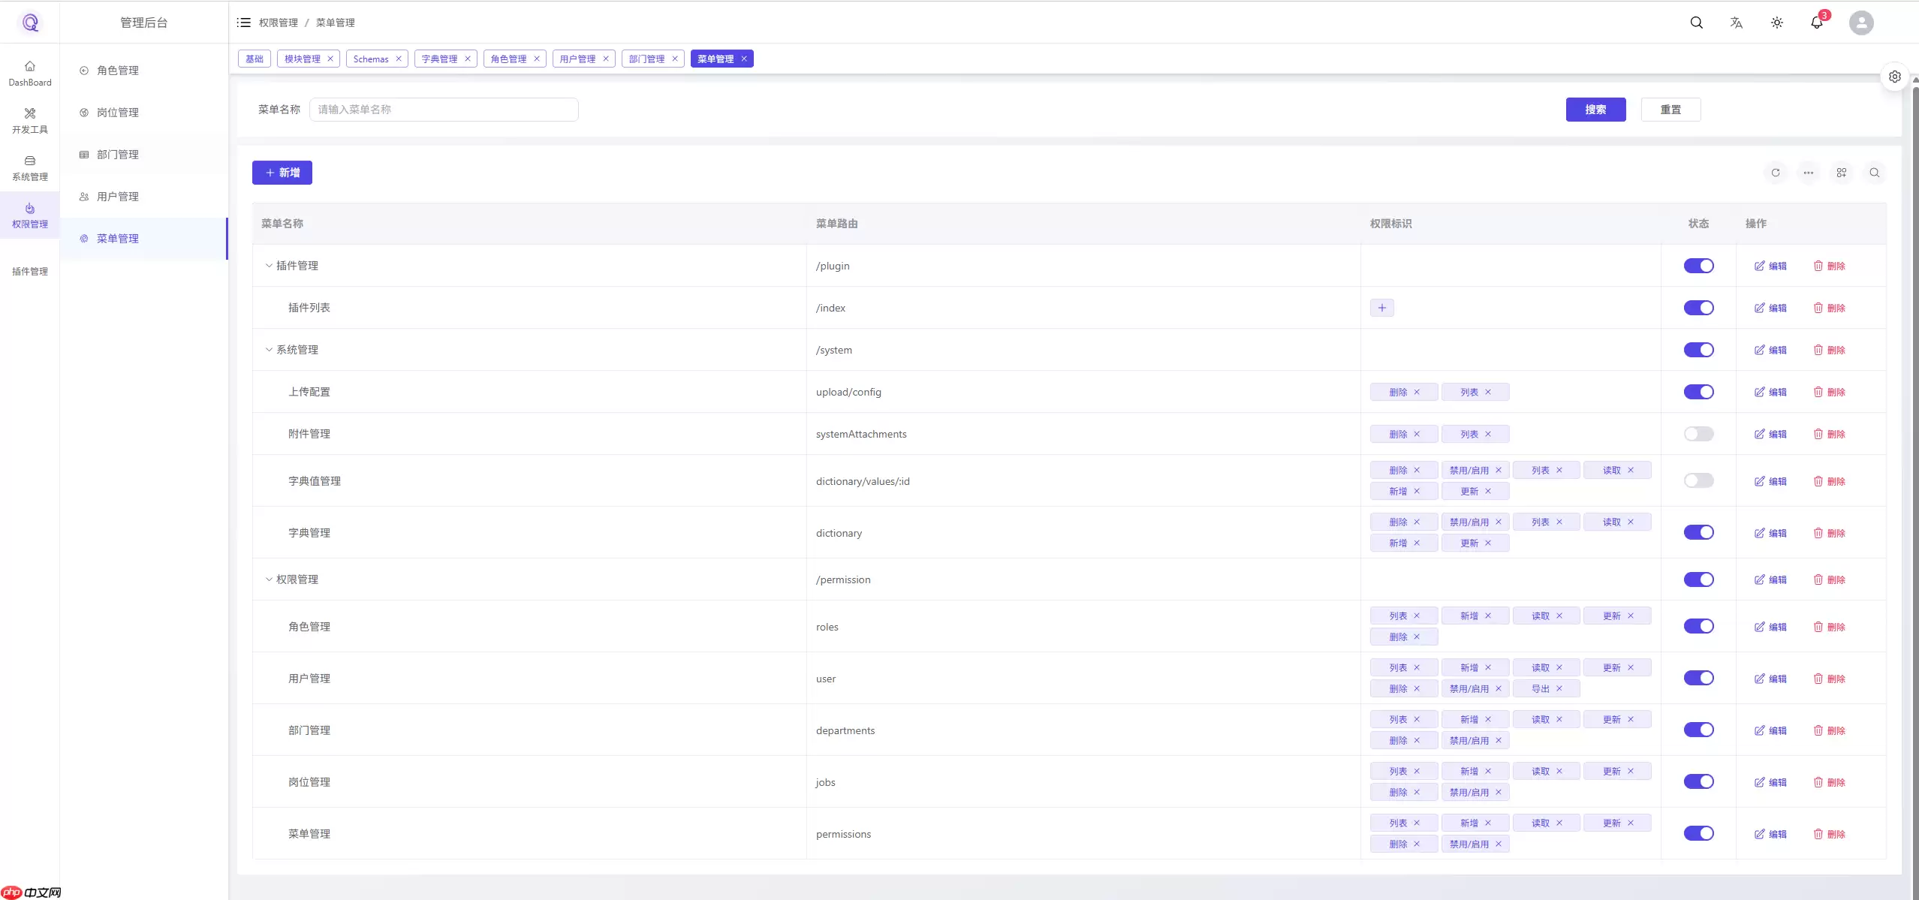The image size is (1919, 900).
Task: Edit the 上传配置 row
Action: (x=1770, y=392)
